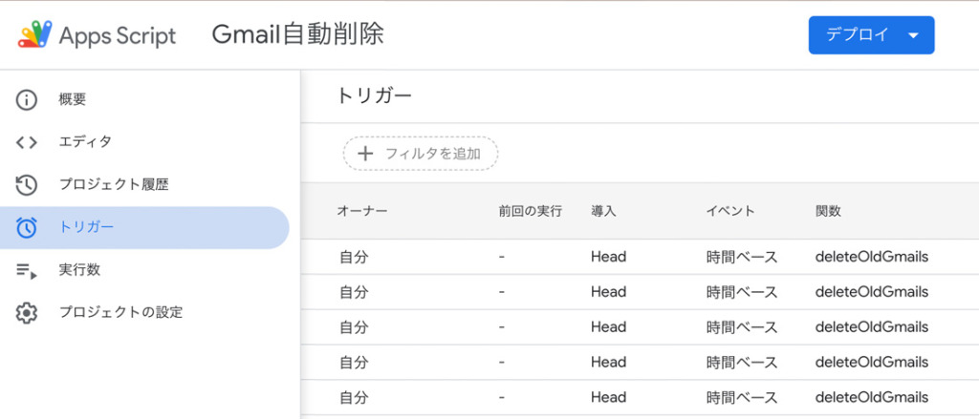Click the プロジェクト履歴 history clock icon
This screenshot has width=979, height=419.
tap(26, 185)
